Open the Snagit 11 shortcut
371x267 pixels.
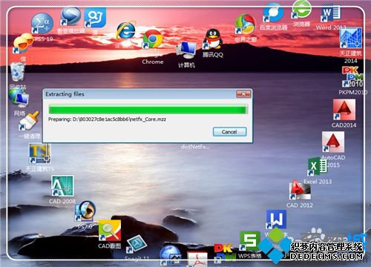point(137,245)
